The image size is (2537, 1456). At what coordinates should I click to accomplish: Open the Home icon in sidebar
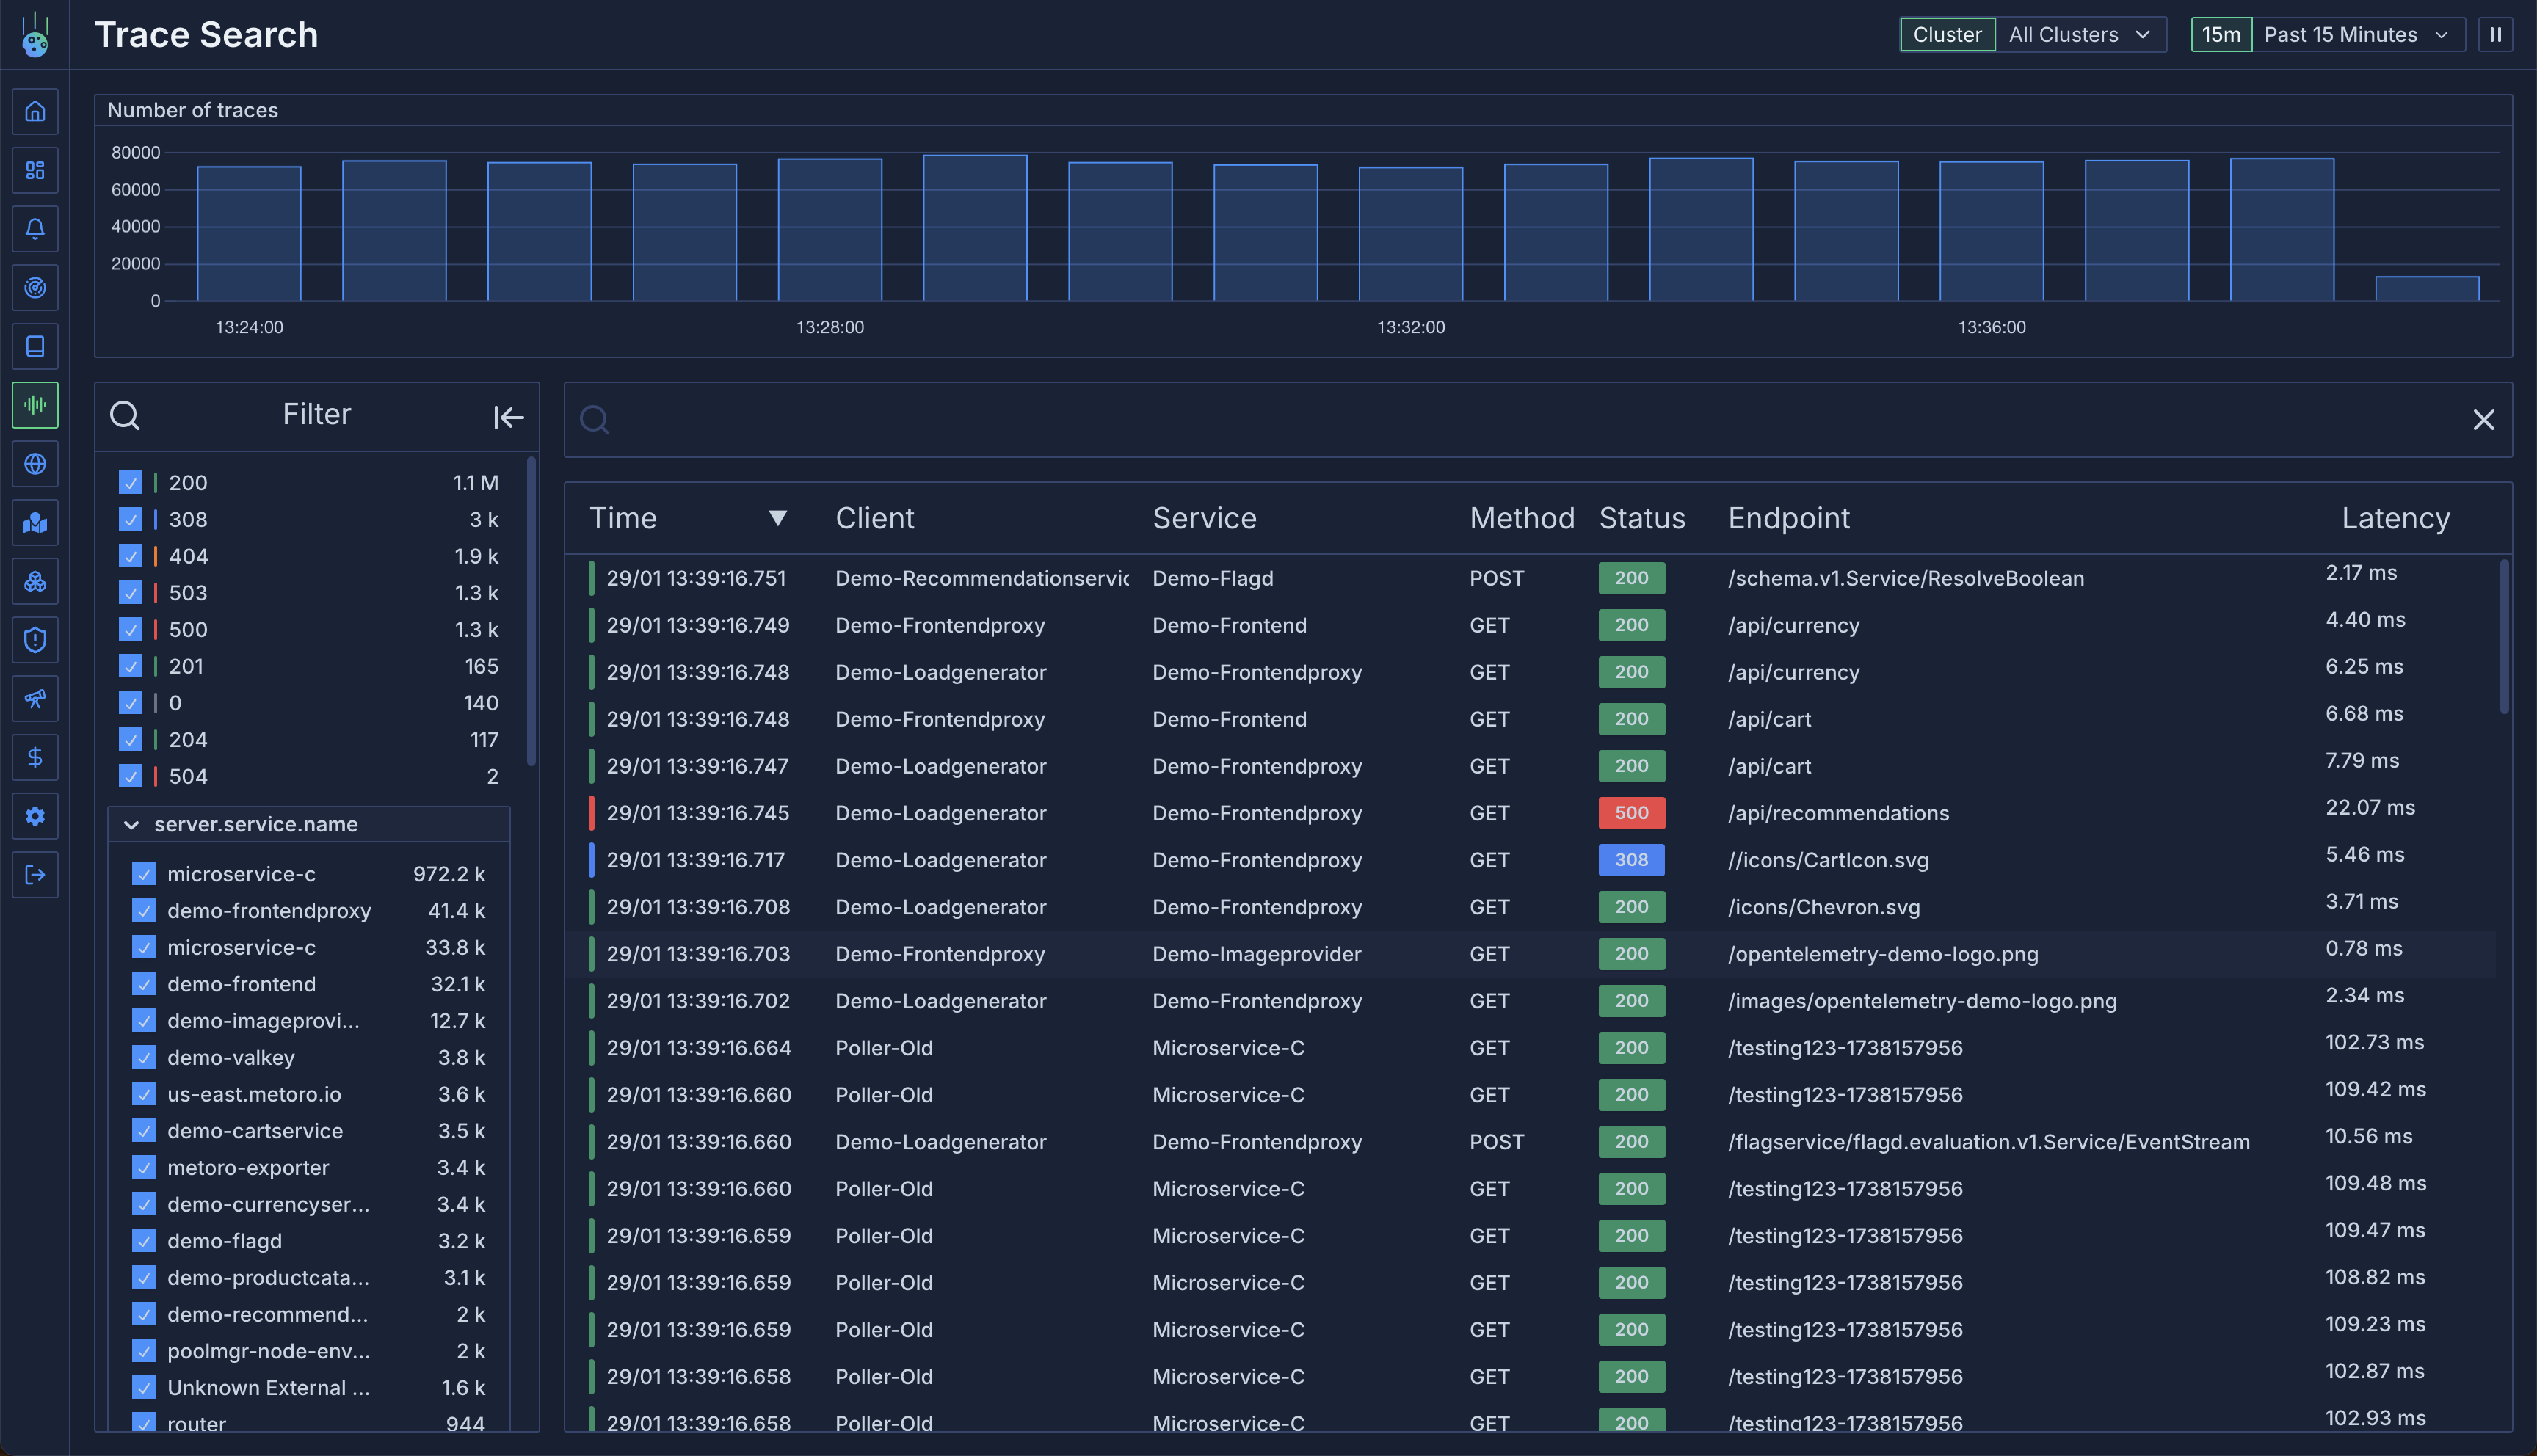coord(35,111)
